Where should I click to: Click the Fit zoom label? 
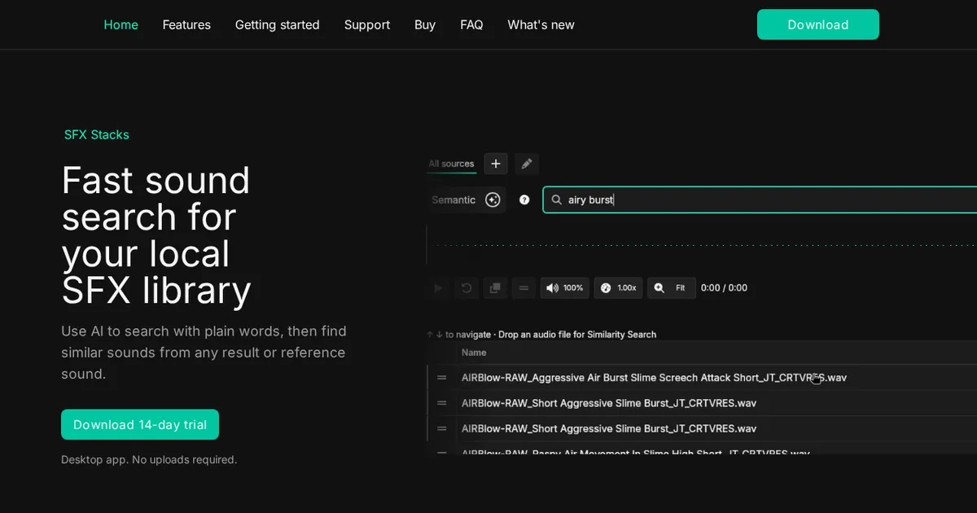(681, 287)
